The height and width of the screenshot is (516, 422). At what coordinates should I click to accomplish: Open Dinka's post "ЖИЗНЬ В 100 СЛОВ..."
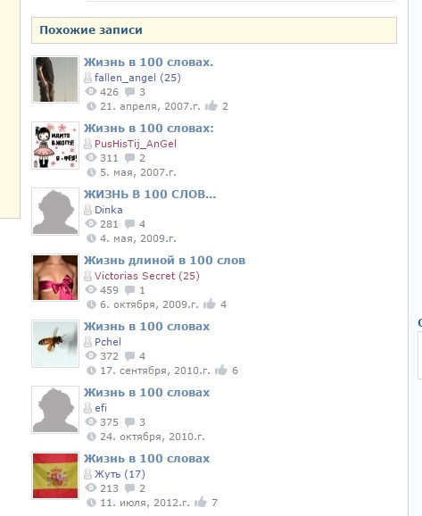pos(150,194)
